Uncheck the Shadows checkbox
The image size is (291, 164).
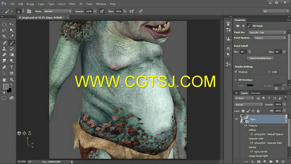236,72
